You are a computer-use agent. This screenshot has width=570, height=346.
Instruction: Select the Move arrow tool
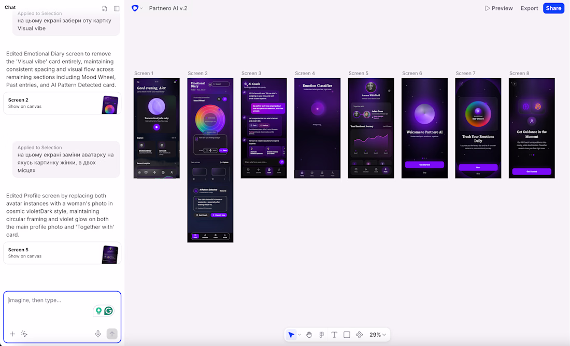[291, 335]
